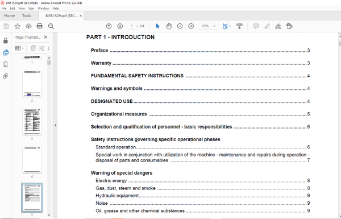341x219 pixels.
Task: Add bookmark star icon in toolbar
Action: [x=18, y=26]
